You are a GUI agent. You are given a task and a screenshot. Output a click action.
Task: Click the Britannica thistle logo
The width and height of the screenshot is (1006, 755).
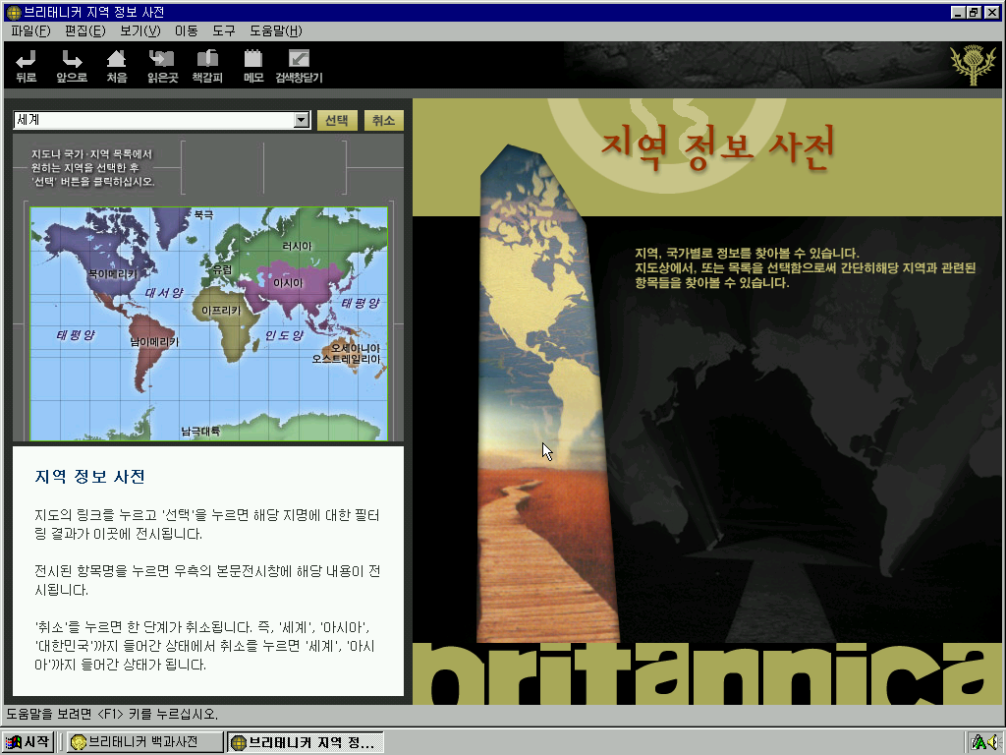click(974, 65)
